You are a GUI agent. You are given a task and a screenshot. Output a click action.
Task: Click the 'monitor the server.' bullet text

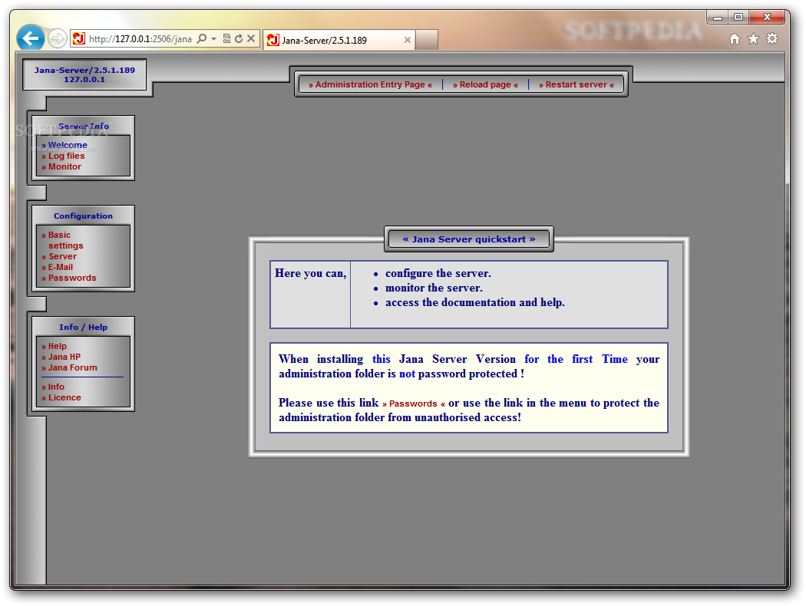(434, 288)
